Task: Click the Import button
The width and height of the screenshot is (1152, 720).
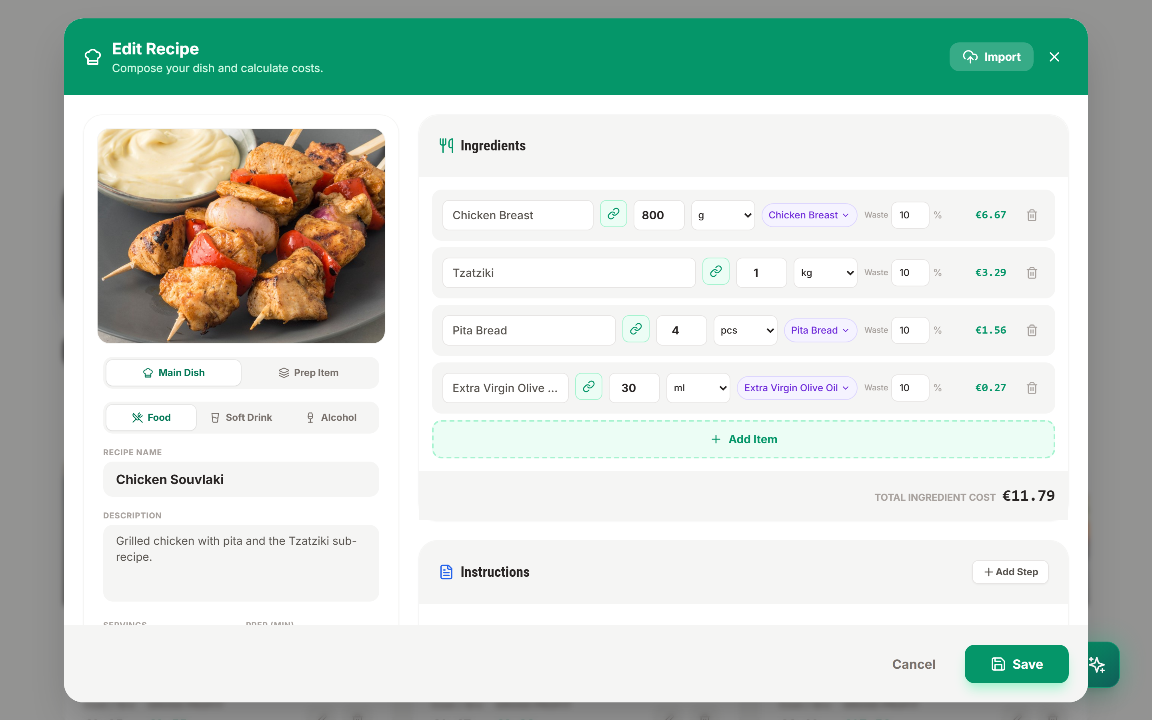Action: coord(991,57)
